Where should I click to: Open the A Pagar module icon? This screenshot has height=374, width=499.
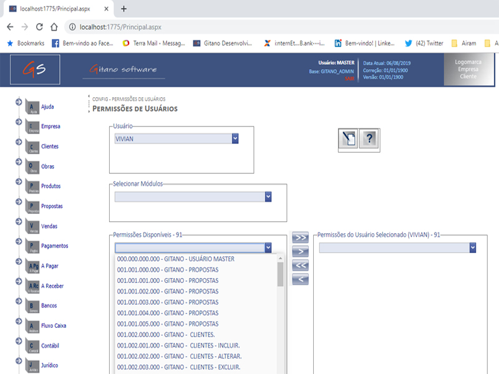click(33, 267)
